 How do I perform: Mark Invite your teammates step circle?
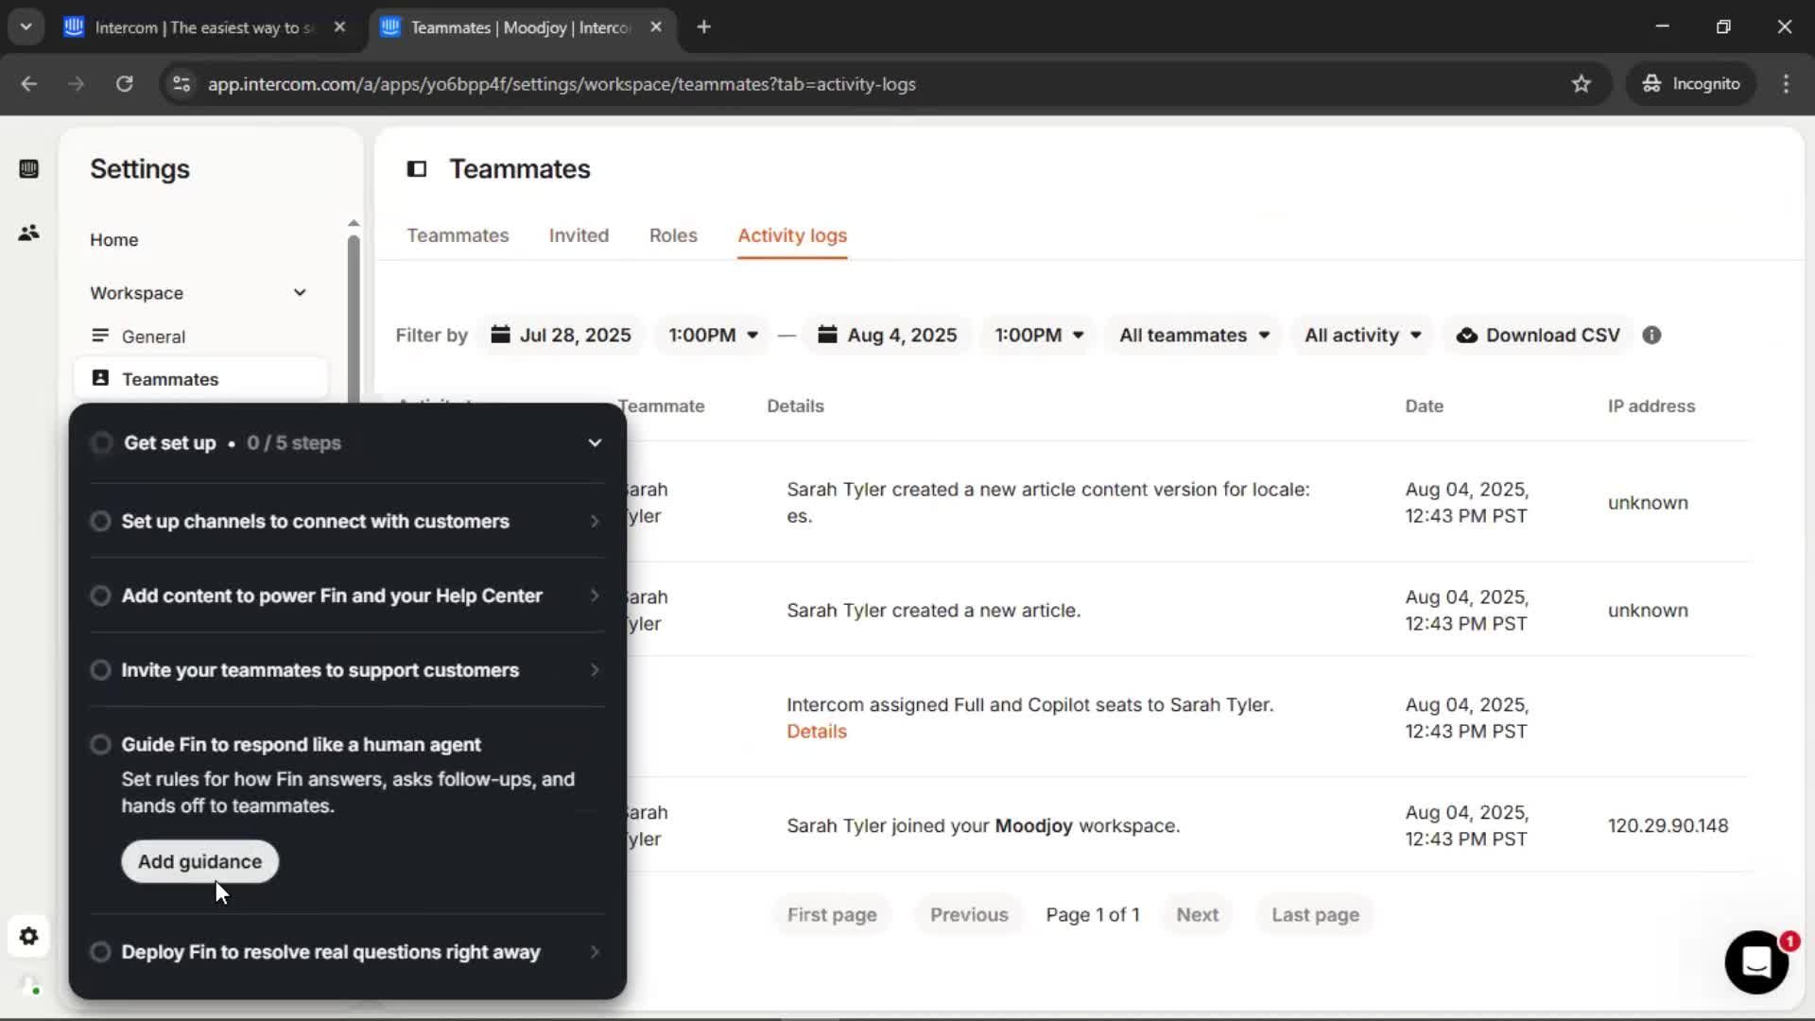pyautogui.click(x=100, y=670)
